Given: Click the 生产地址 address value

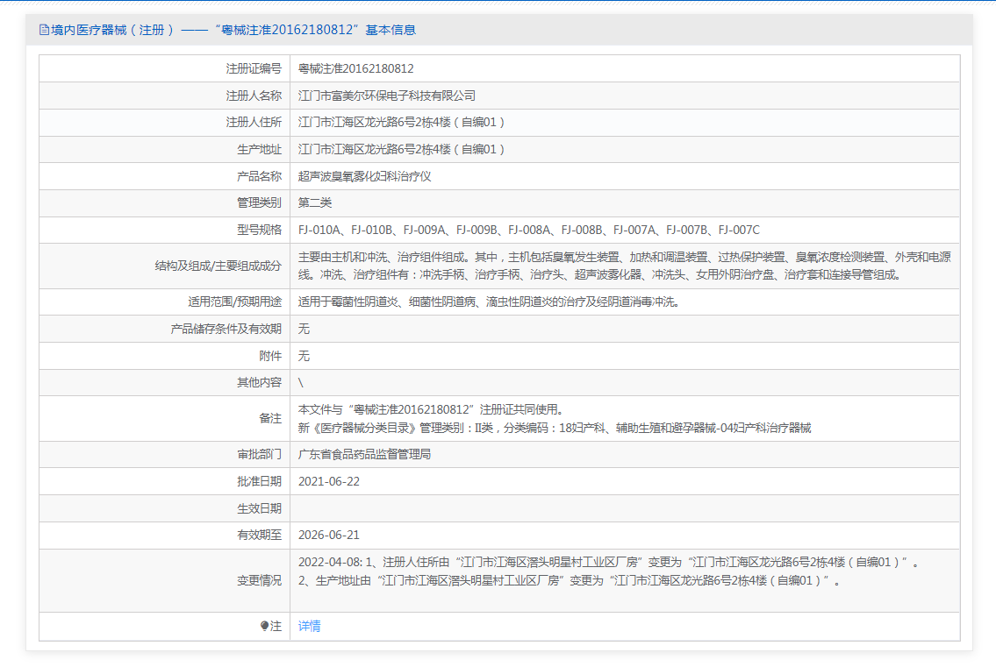Looking at the screenshot, I should coord(402,150).
